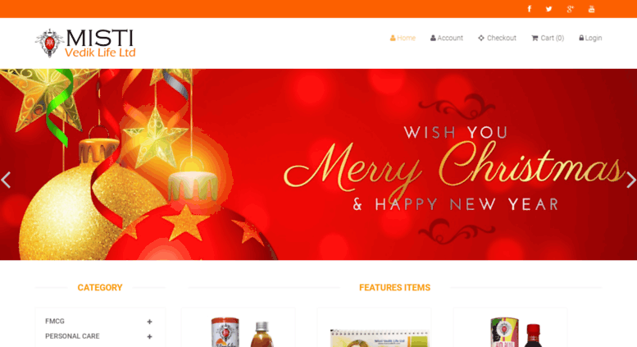Click the shopping cart icon
Image resolution: width=637 pixels, height=347 pixels.
535,38
